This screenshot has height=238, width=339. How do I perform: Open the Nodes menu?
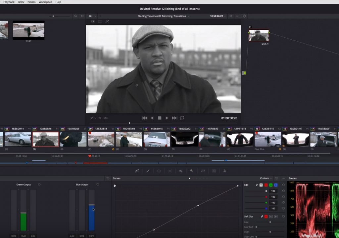[x=31, y=2]
